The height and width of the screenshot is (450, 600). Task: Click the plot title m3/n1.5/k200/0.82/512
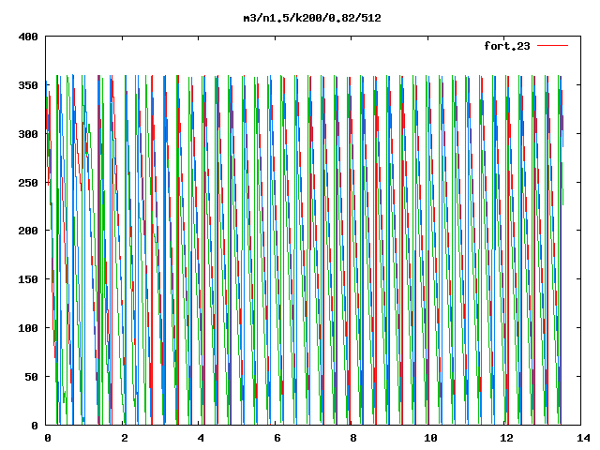[312, 18]
